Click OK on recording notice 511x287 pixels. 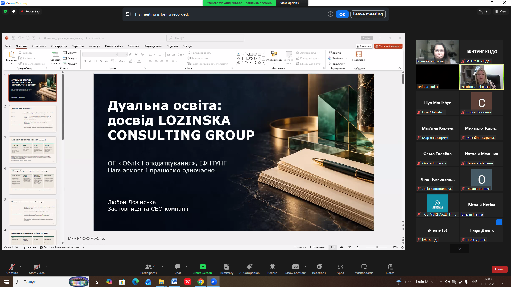point(342,14)
